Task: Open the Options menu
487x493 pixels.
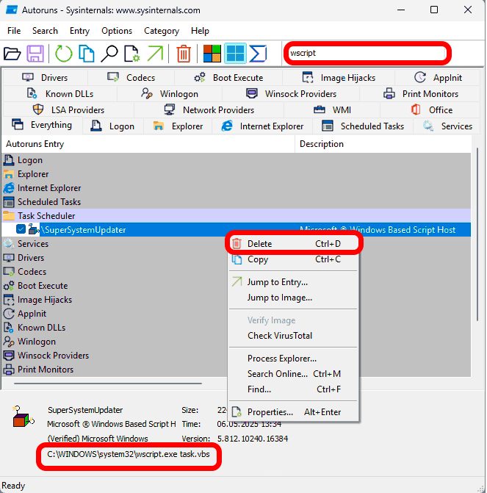Action: pyautogui.click(x=117, y=31)
